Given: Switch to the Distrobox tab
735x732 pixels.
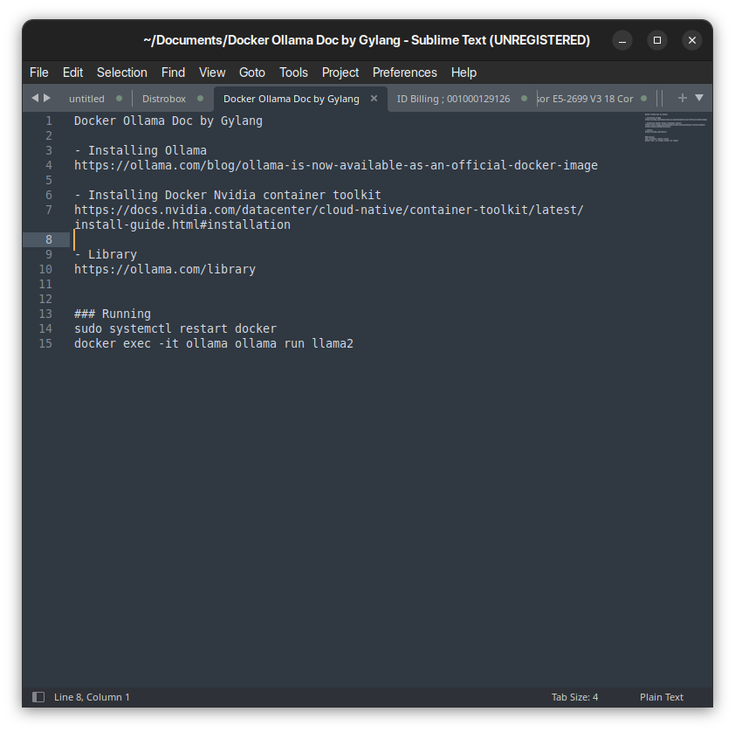Looking at the screenshot, I should pyautogui.click(x=164, y=99).
